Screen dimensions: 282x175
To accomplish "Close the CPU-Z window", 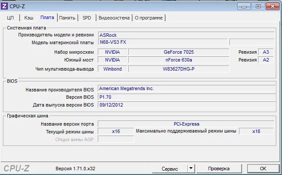I will pyautogui.click(x=272, y=6).
